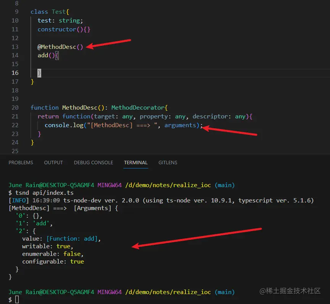Viewport: 330px width, 304px height.
Task: Click line number 22 in the gutter
Action: click(x=15, y=125)
